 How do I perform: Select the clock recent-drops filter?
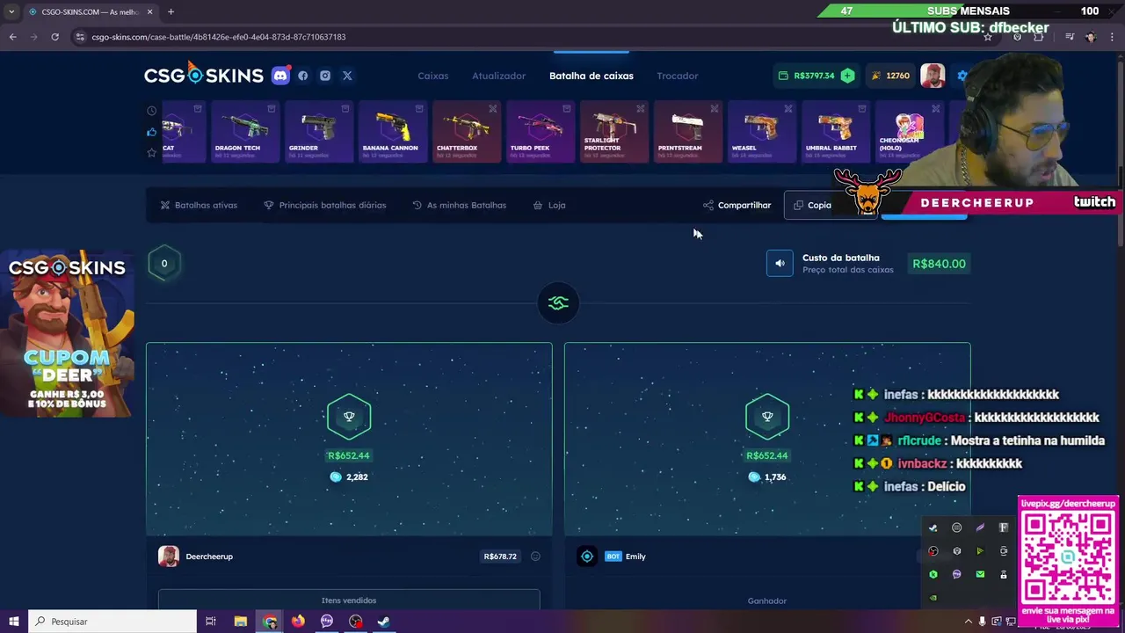(x=152, y=111)
